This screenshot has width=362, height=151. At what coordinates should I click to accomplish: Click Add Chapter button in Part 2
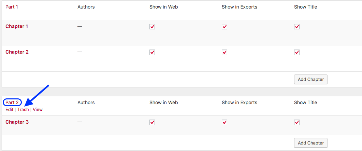[x=311, y=143]
